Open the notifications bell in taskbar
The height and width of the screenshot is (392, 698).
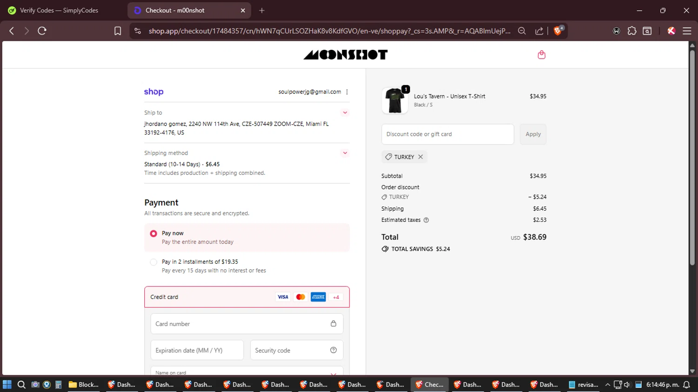686,385
